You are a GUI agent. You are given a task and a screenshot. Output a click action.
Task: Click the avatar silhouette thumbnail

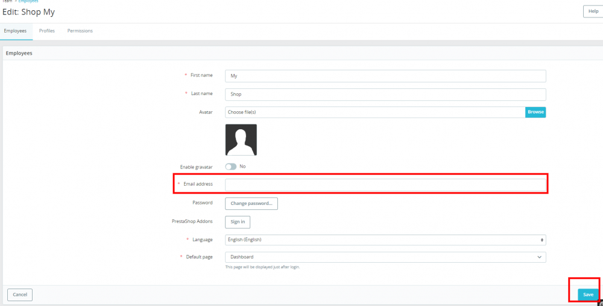point(241,139)
